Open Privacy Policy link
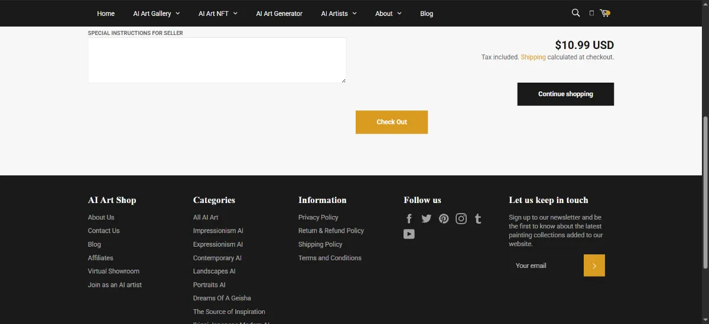709x324 pixels. [318, 217]
